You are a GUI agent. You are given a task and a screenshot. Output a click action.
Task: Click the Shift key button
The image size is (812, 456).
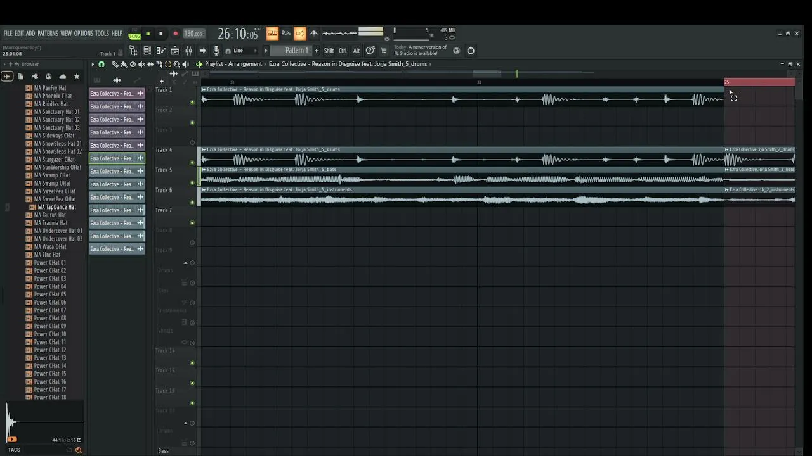(x=329, y=51)
